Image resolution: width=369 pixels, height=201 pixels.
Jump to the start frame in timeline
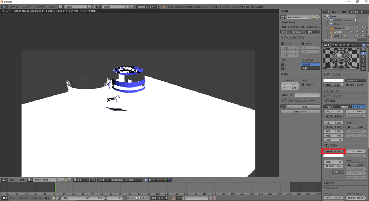click(x=128, y=198)
